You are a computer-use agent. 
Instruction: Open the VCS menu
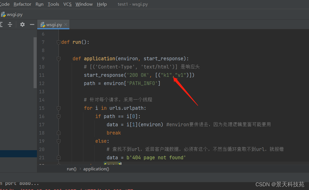click(x=67, y=4)
